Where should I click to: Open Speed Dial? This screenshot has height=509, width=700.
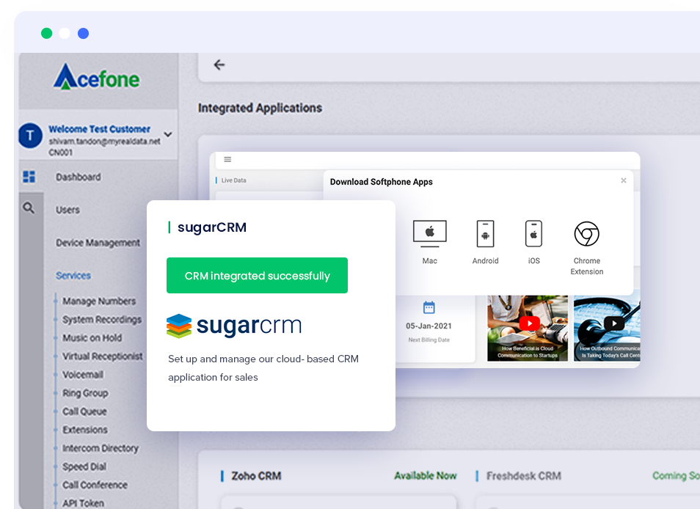[84, 466]
